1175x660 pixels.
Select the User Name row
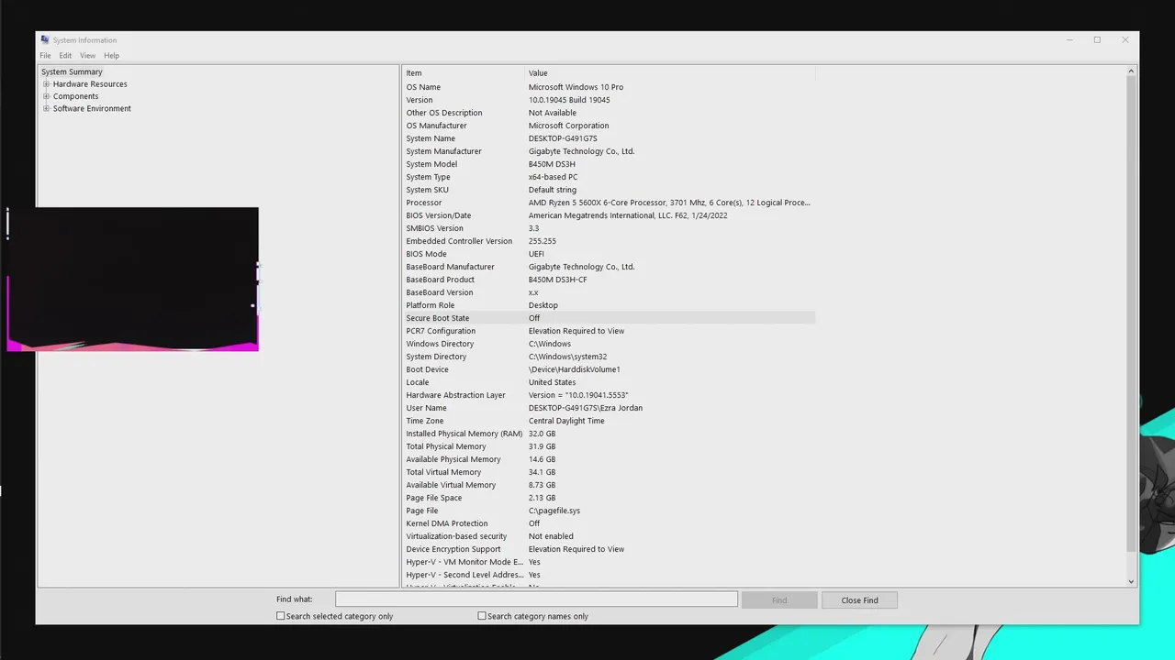coord(609,408)
